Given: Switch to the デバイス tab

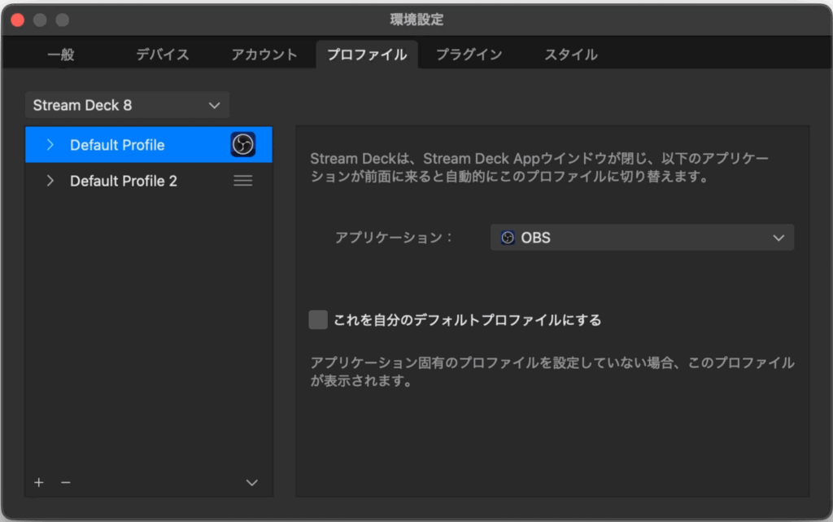Looking at the screenshot, I should pyautogui.click(x=163, y=55).
